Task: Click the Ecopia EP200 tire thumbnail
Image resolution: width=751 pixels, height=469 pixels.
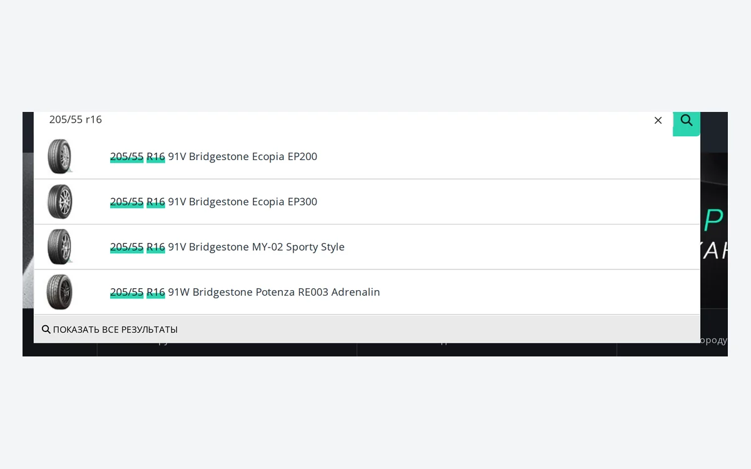Action: click(60, 156)
